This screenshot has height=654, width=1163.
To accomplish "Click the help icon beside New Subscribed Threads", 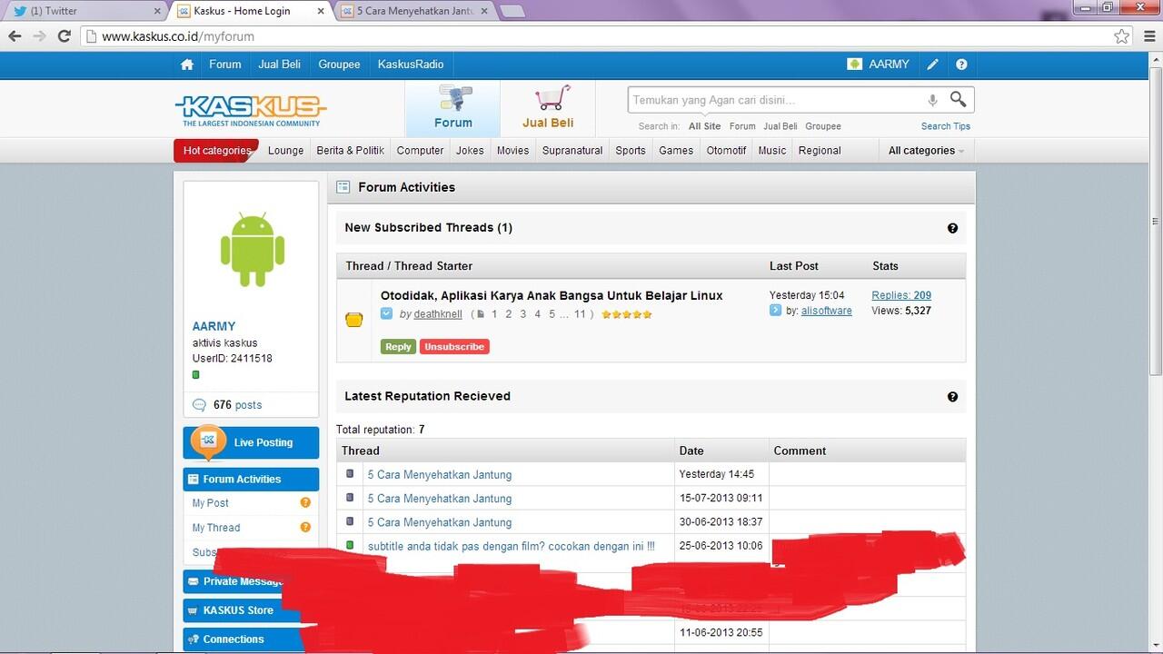I will point(952,228).
